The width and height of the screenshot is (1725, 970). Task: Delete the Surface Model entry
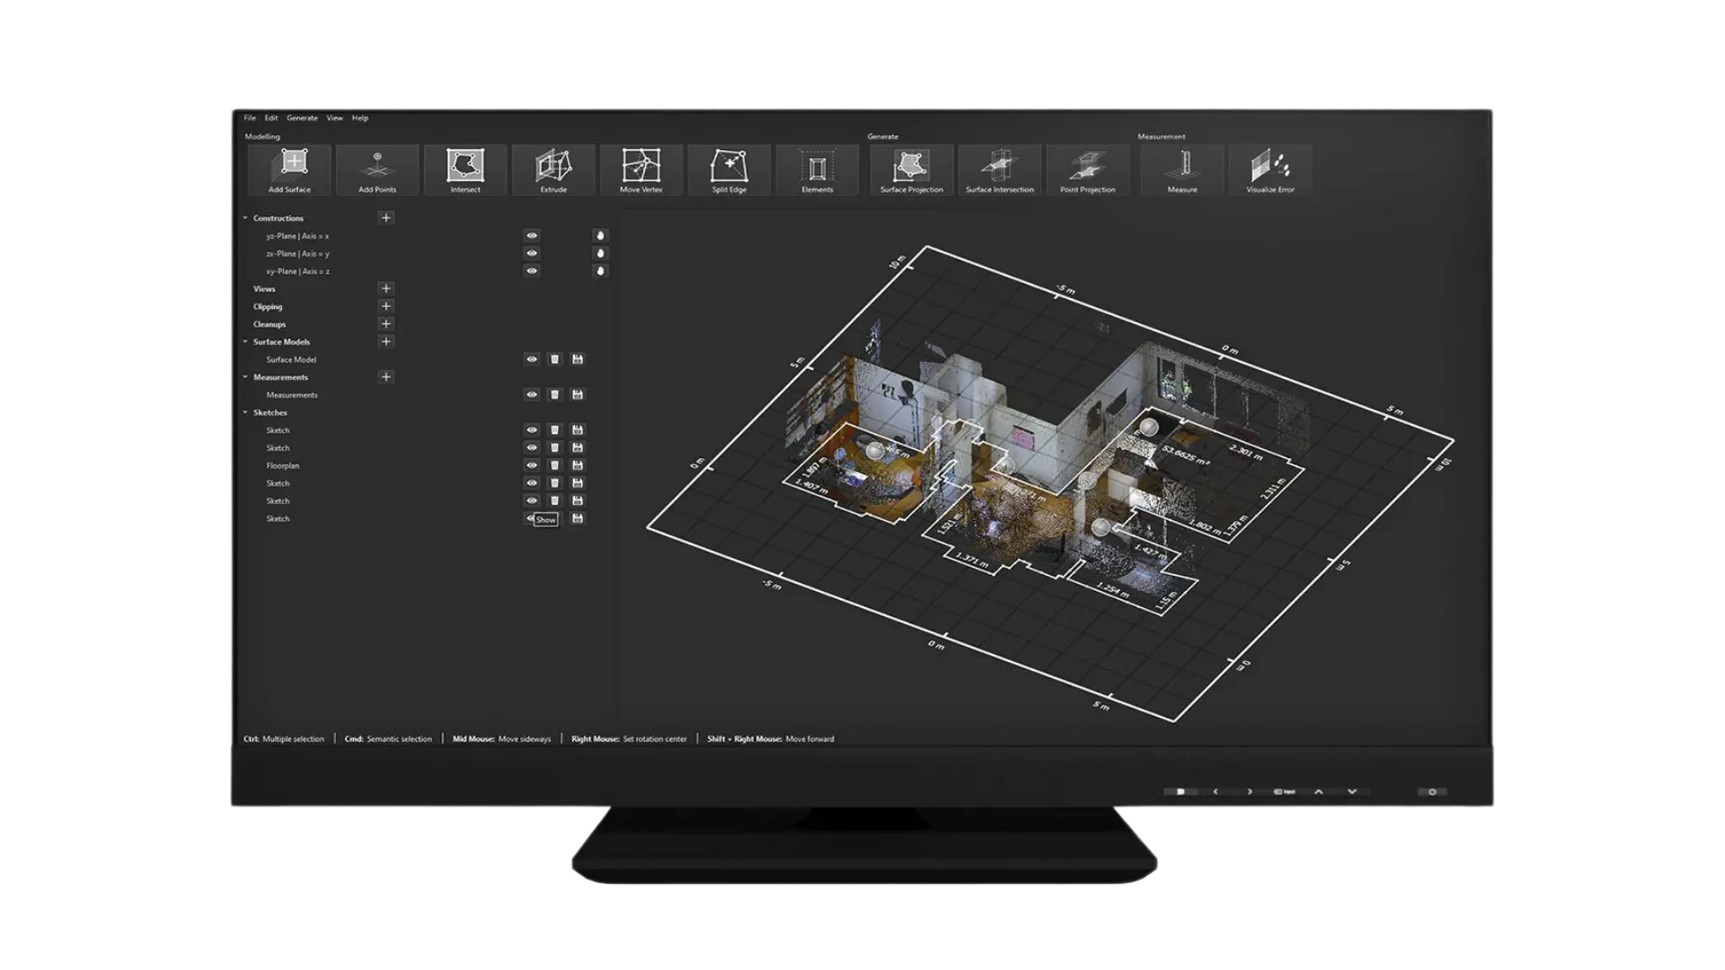click(554, 359)
